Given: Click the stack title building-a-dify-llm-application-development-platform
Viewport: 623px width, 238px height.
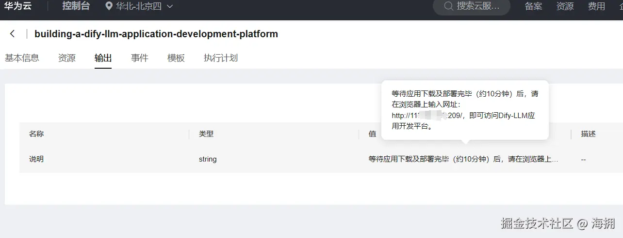Looking at the screenshot, I should coord(156,34).
